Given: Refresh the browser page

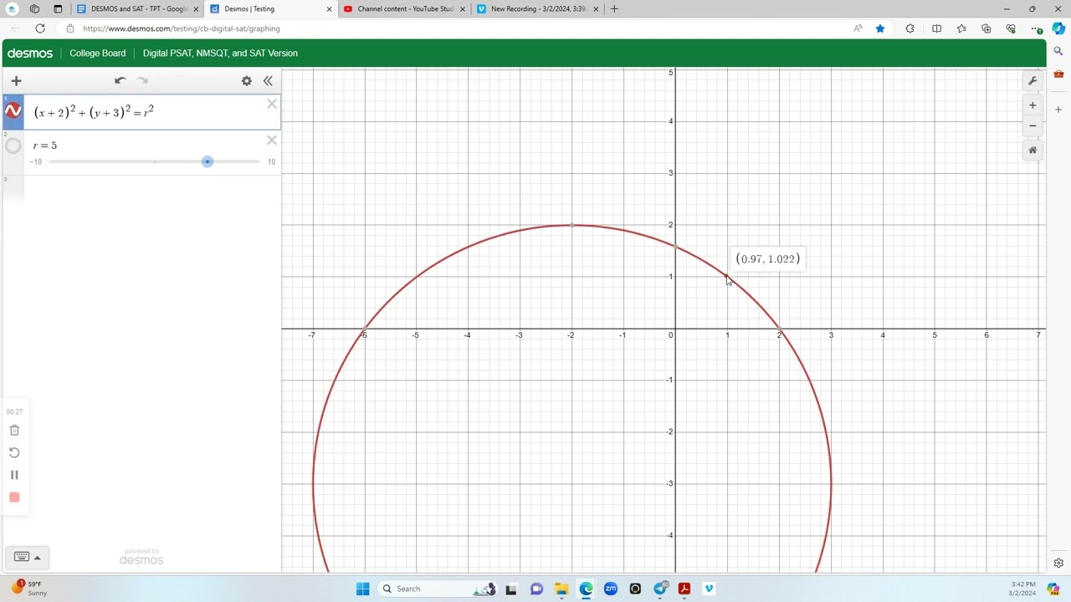Looking at the screenshot, I should point(39,28).
